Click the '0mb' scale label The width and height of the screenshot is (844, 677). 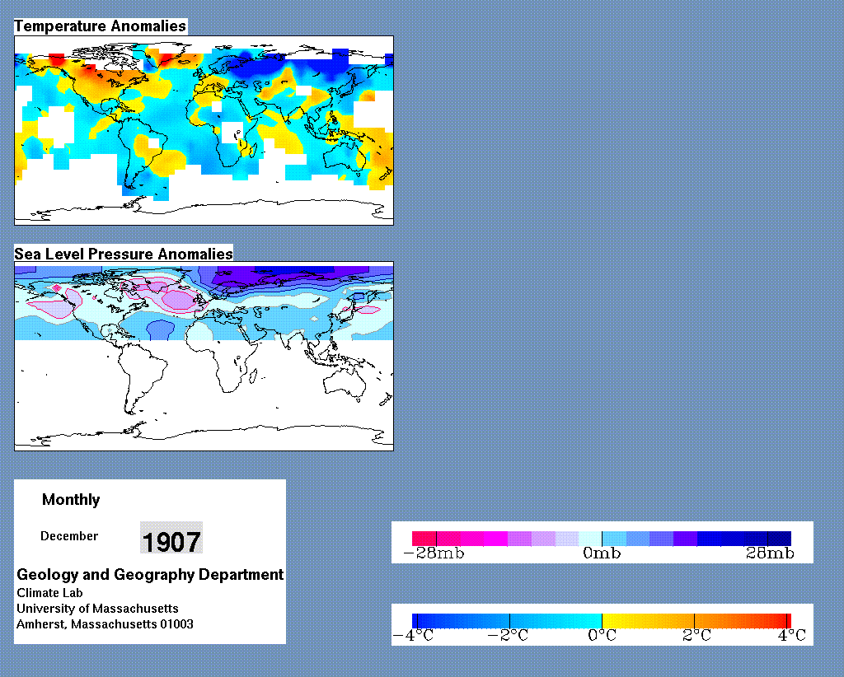click(x=602, y=553)
